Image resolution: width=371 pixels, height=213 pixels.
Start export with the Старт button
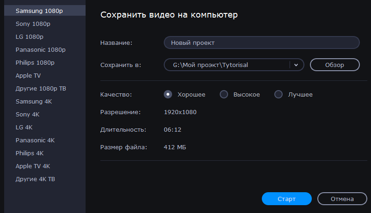click(x=286, y=199)
